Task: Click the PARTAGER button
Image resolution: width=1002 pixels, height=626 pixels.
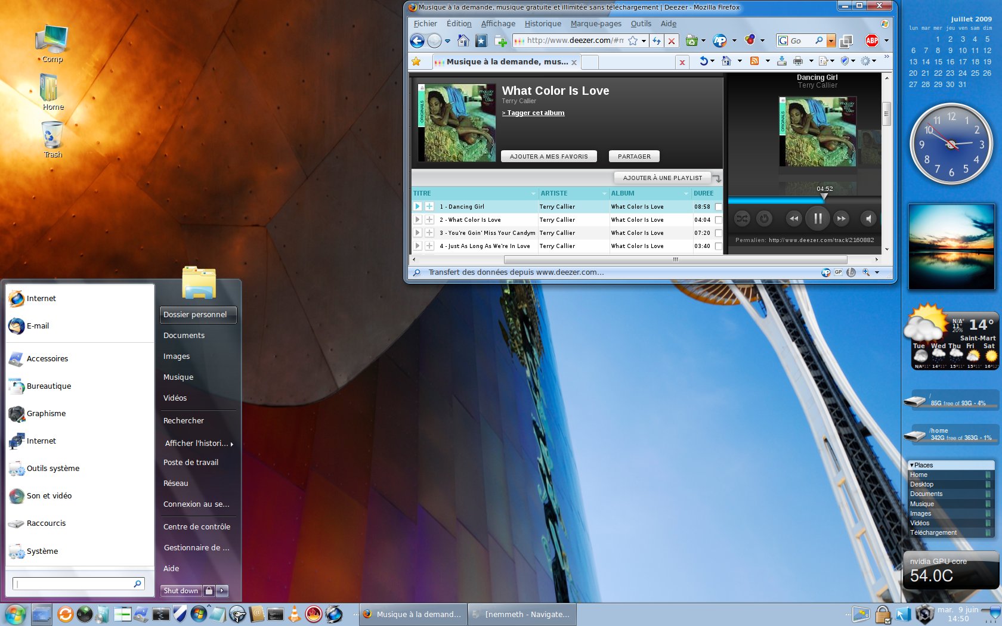Action: 634,156
